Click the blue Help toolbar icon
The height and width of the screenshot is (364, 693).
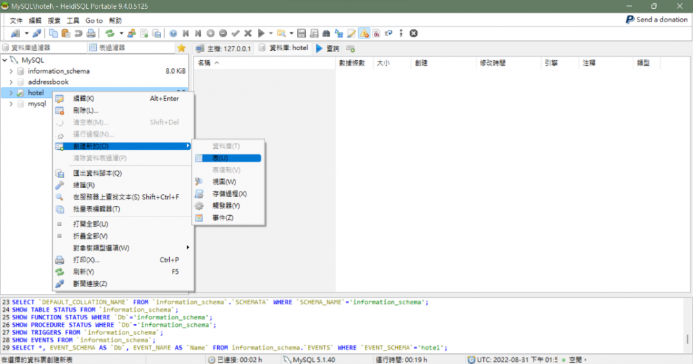point(173,34)
